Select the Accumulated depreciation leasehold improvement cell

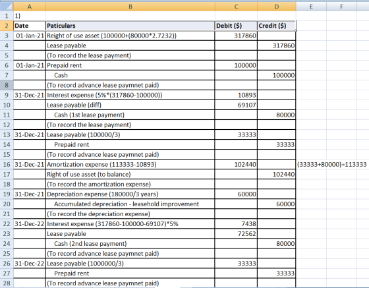coord(130,204)
